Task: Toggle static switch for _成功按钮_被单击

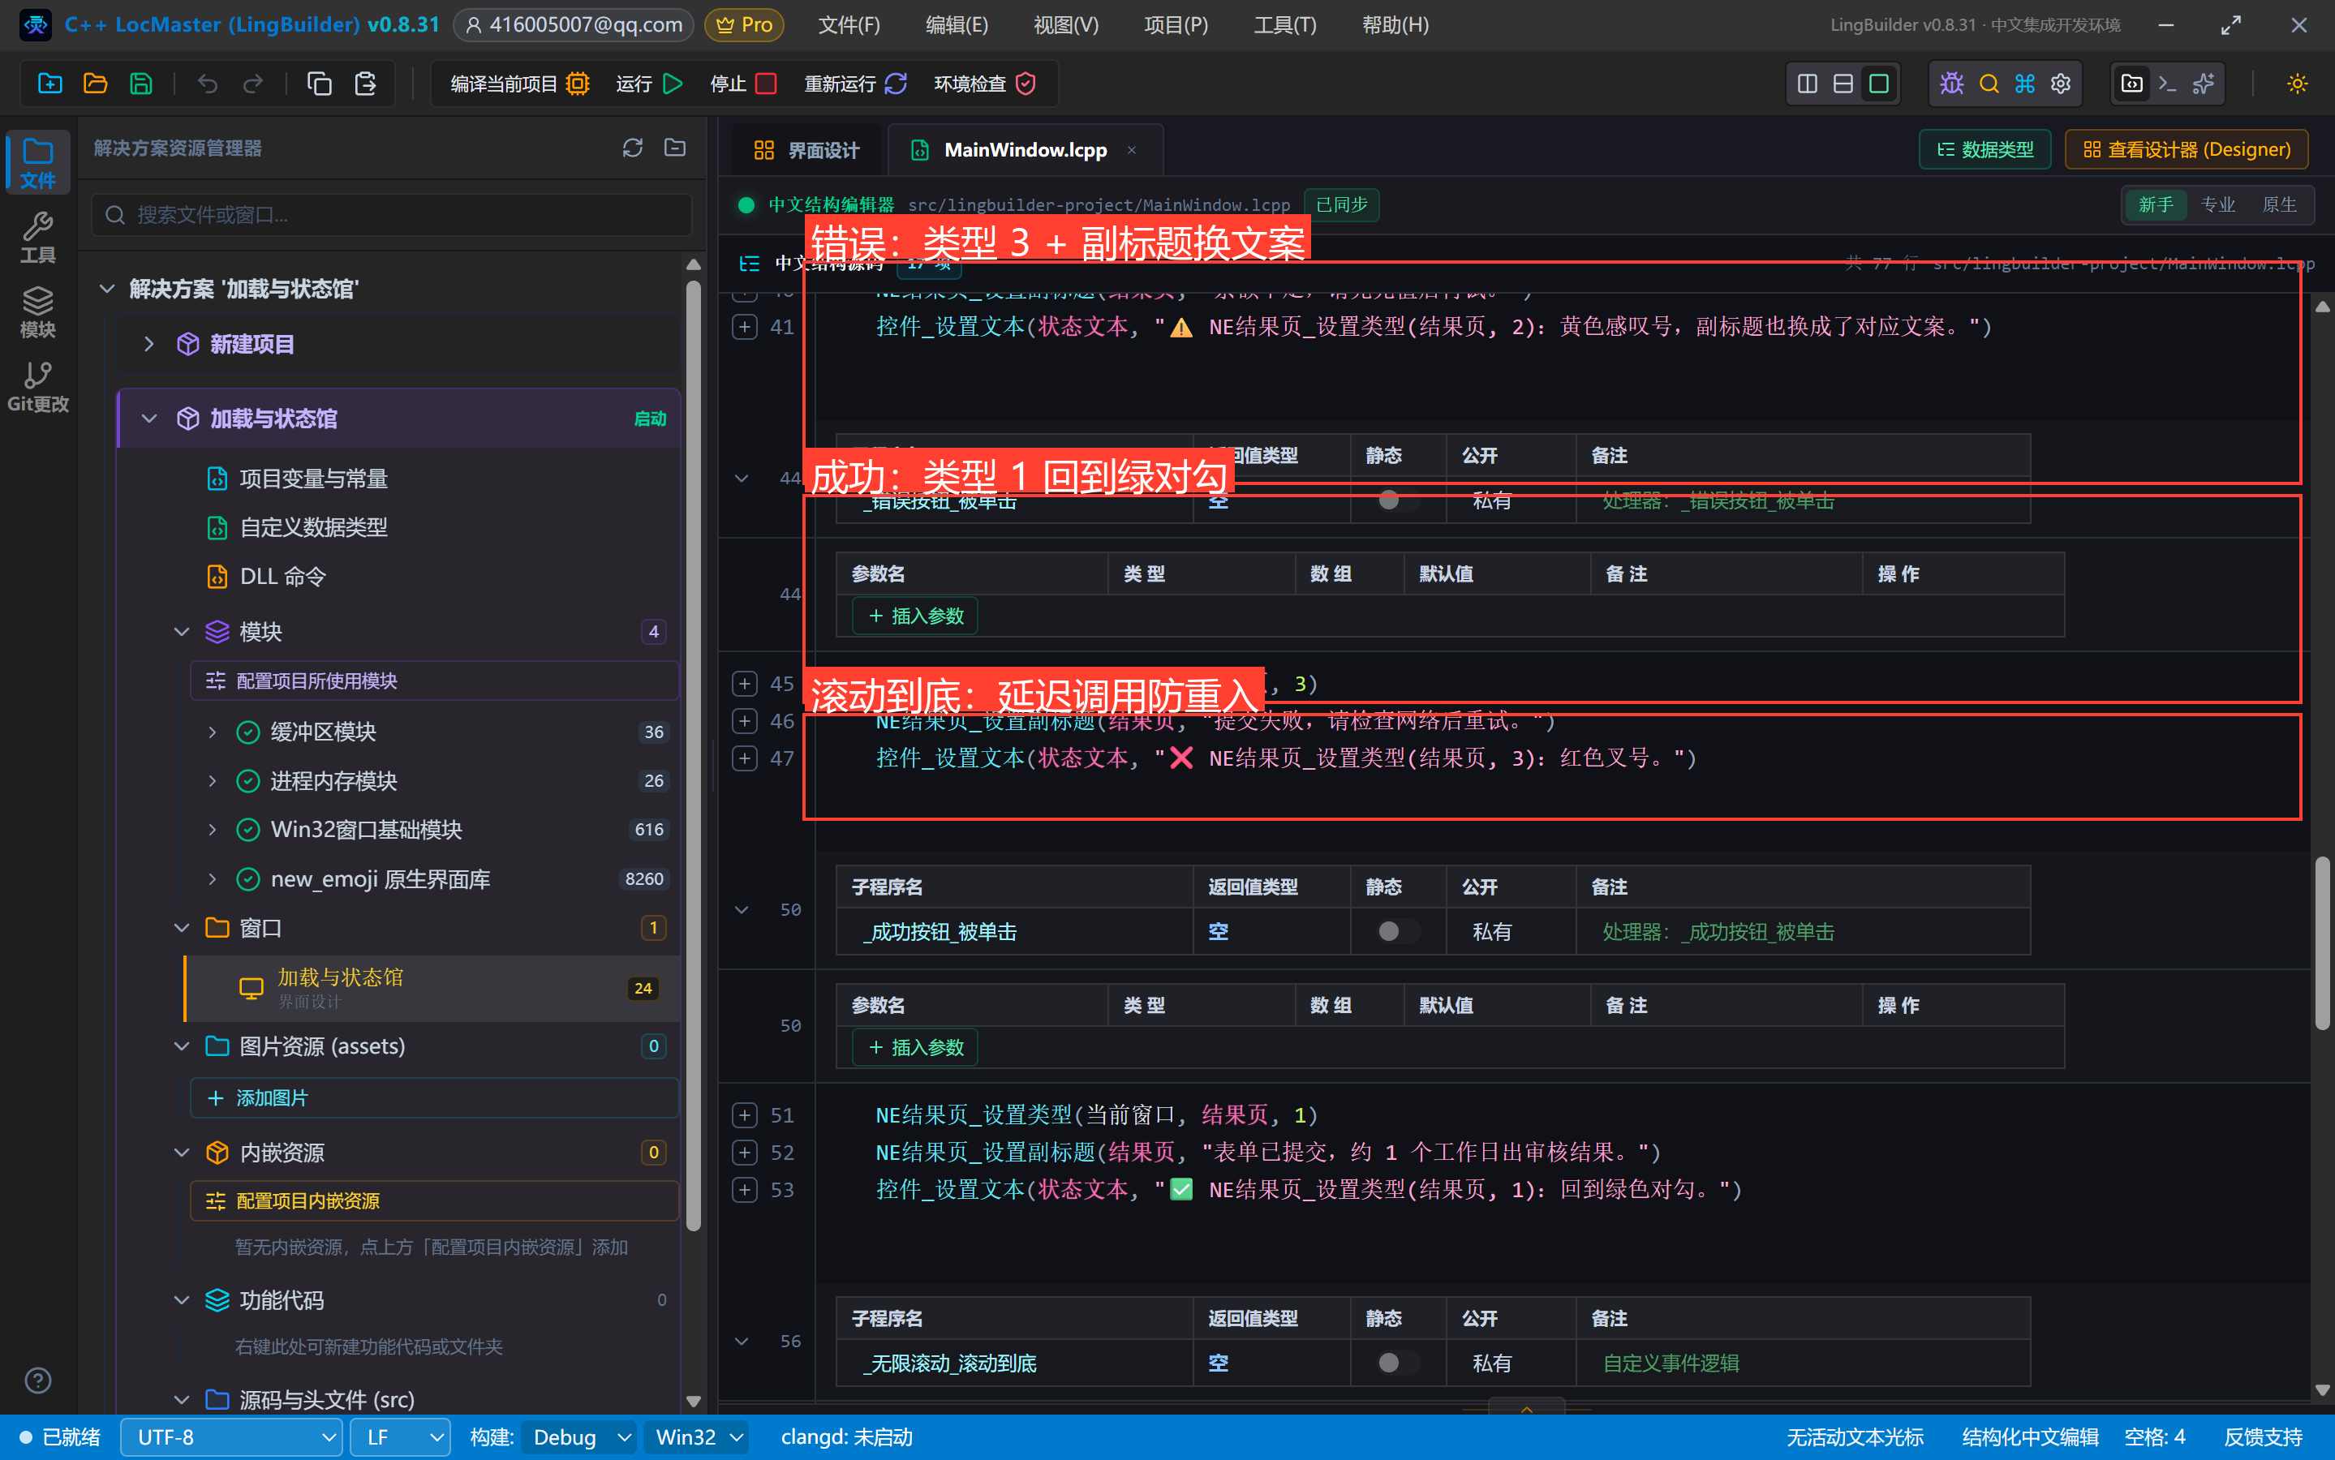Action: pyautogui.click(x=1396, y=931)
